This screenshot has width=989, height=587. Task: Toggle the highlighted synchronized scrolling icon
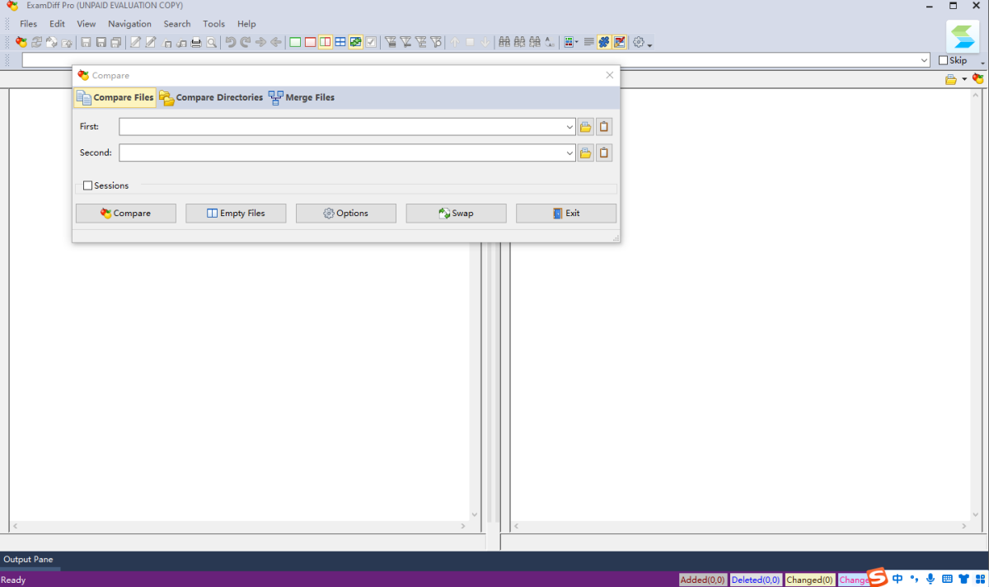(356, 42)
